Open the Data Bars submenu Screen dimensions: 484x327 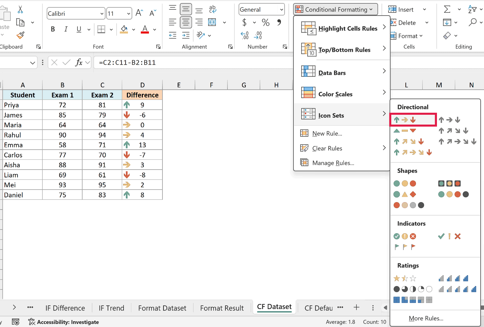click(342, 73)
